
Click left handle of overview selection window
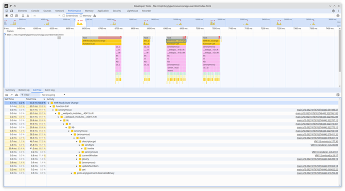[x=74, y=20]
